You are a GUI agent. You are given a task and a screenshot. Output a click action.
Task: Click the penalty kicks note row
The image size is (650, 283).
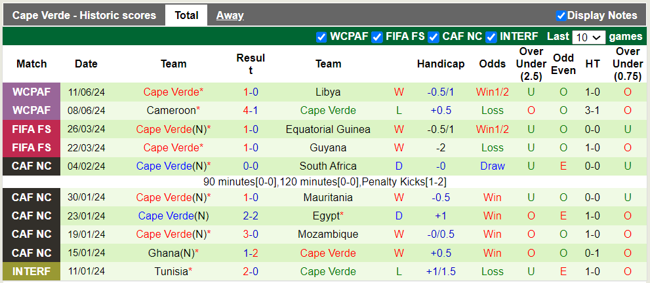click(325, 181)
